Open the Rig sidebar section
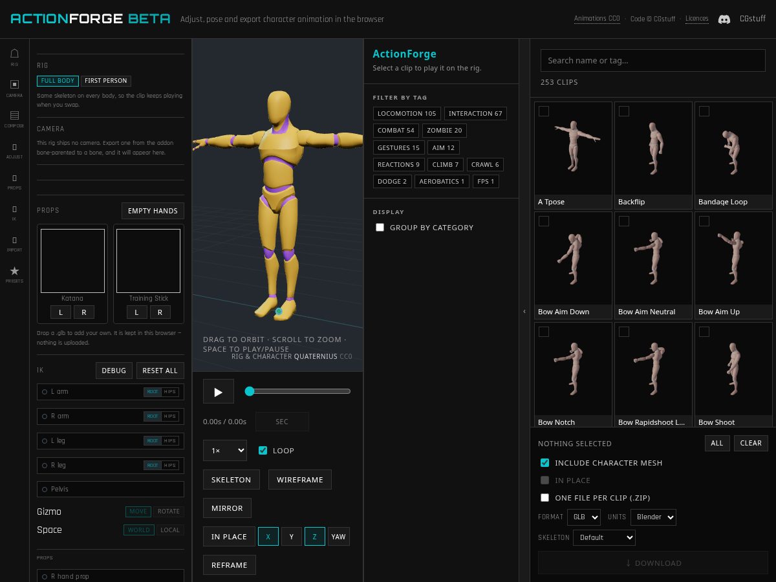Screen dimensions: 776x582 pos(14,57)
